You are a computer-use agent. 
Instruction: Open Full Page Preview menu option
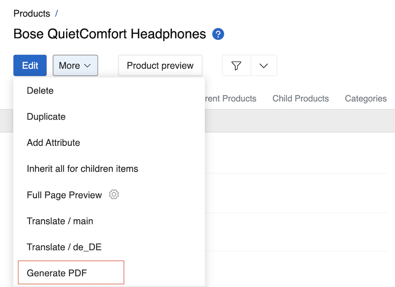[x=64, y=195]
